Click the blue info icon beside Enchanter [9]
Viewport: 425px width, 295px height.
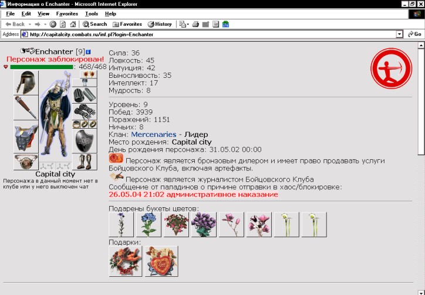[89, 52]
